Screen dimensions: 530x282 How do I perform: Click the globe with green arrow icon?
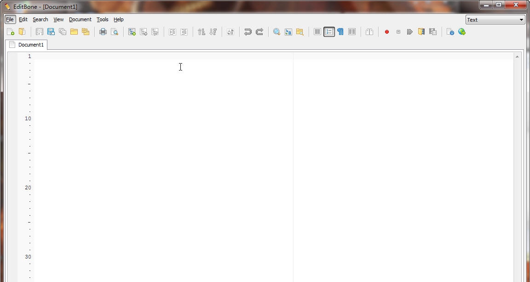click(x=462, y=32)
